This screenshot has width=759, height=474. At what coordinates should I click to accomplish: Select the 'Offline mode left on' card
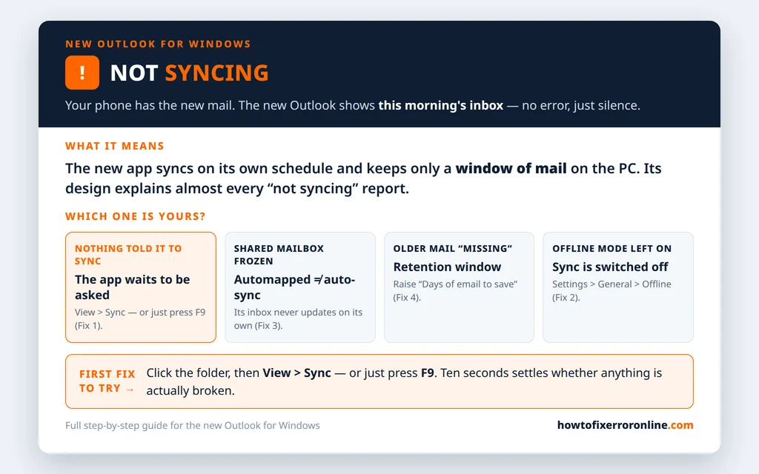click(618, 287)
